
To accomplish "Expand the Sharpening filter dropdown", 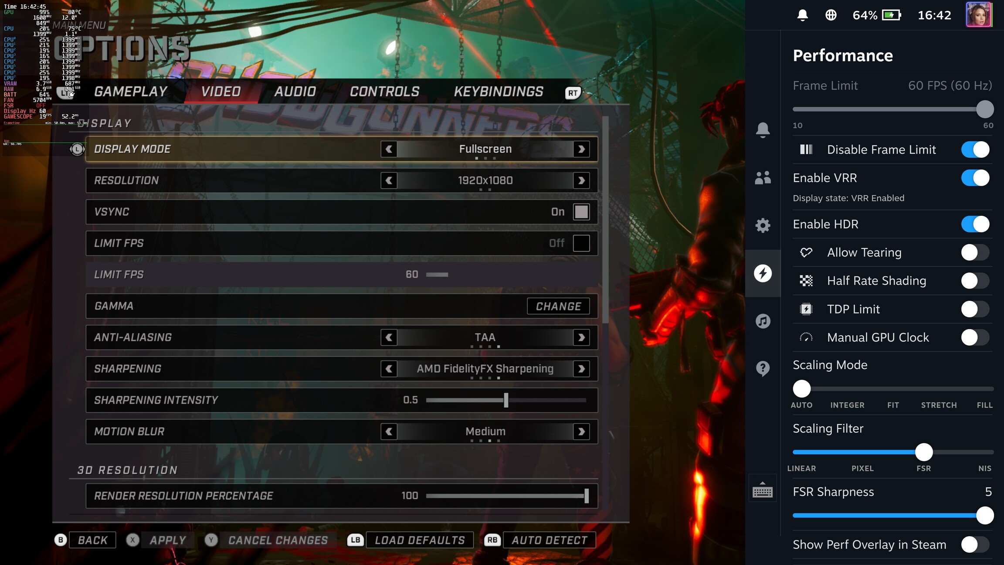I will (582, 368).
